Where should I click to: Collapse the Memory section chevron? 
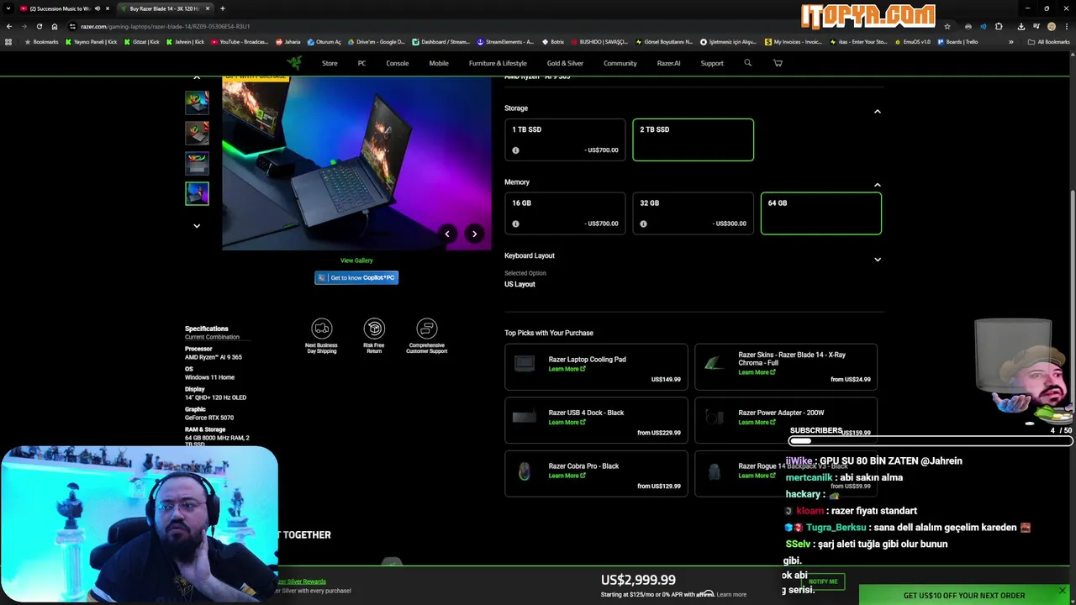(877, 185)
